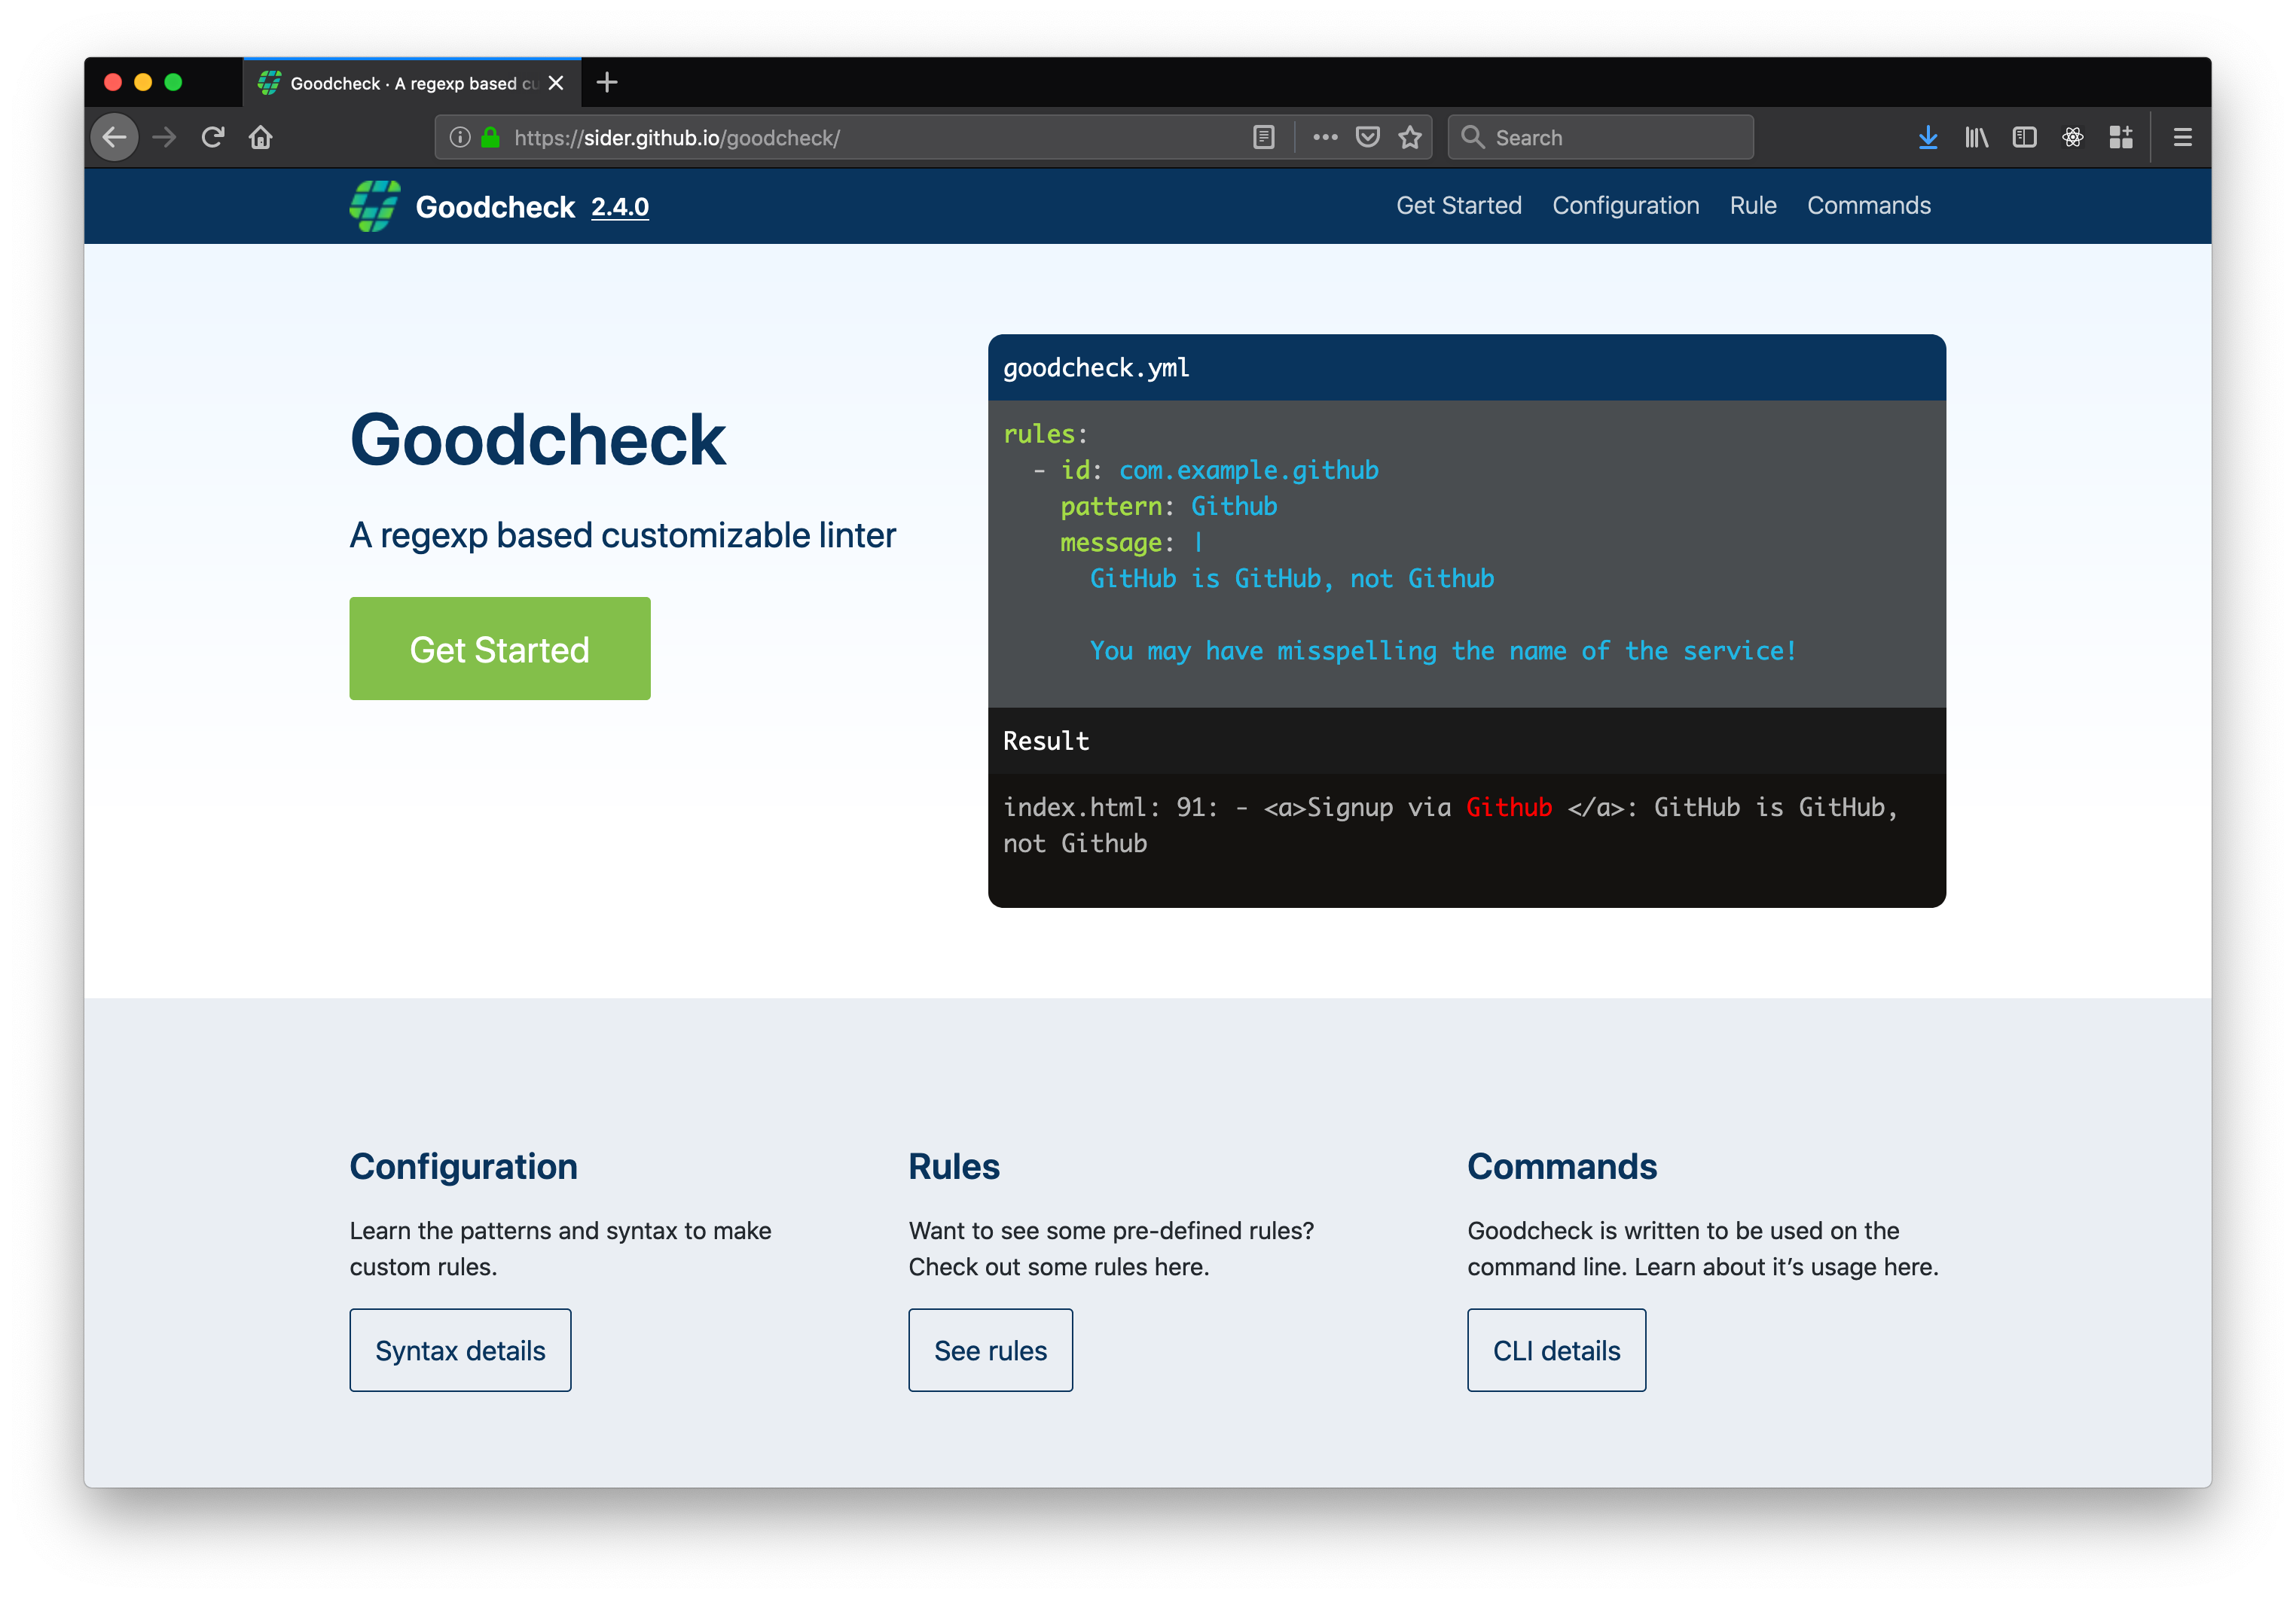Image resolution: width=2296 pixels, height=1599 pixels.
Task: Open the Firefox hamburger menu
Action: pyautogui.click(x=2182, y=138)
